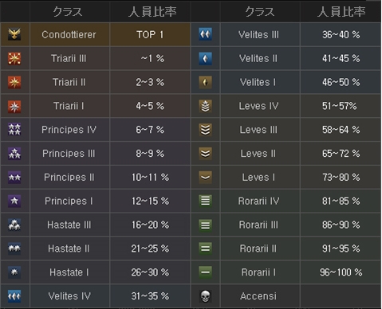Viewport: 382px width, 309px height.
Task: Click the Rorarii IV green bars icon
Action: (x=205, y=201)
